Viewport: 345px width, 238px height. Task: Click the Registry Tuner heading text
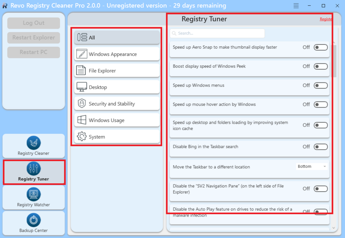tap(204, 19)
